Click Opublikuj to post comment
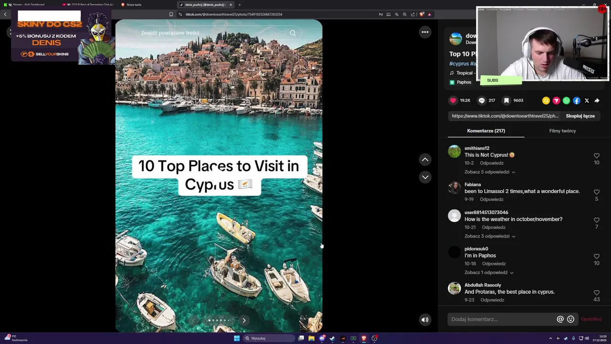Viewport: 611px width, 344px height. pos(591,319)
